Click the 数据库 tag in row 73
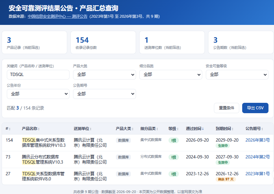 (123, 157)
